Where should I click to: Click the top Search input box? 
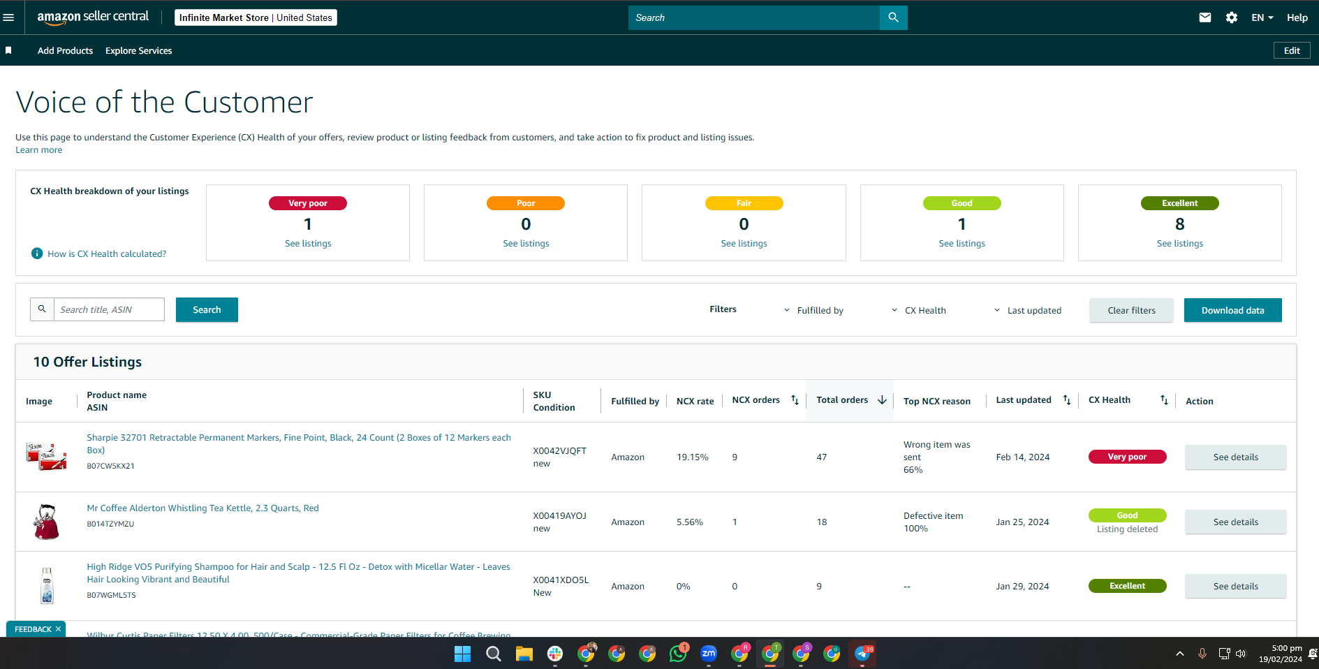754,17
